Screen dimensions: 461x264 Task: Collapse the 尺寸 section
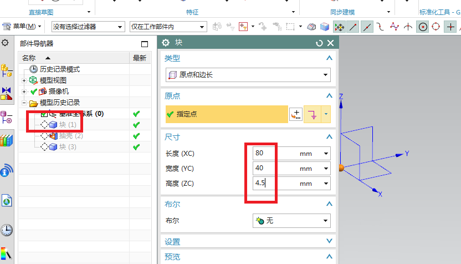pyautogui.click(x=329, y=136)
